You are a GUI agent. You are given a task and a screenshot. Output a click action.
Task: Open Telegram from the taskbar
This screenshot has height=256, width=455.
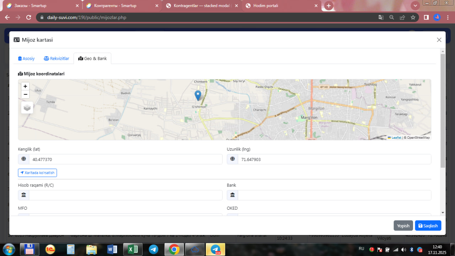154,249
